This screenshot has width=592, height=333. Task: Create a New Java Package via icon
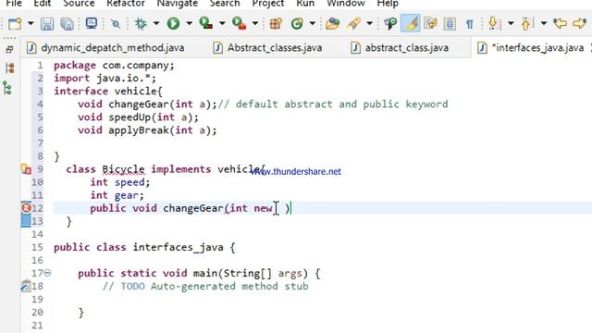276,24
